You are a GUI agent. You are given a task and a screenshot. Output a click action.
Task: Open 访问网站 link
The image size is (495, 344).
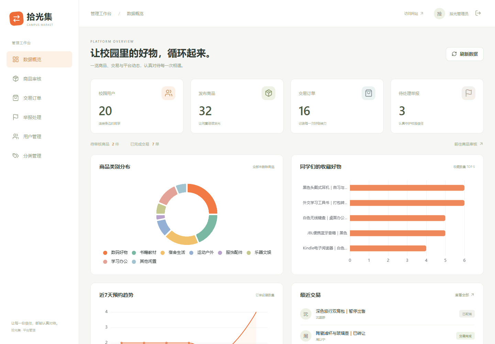point(414,13)
